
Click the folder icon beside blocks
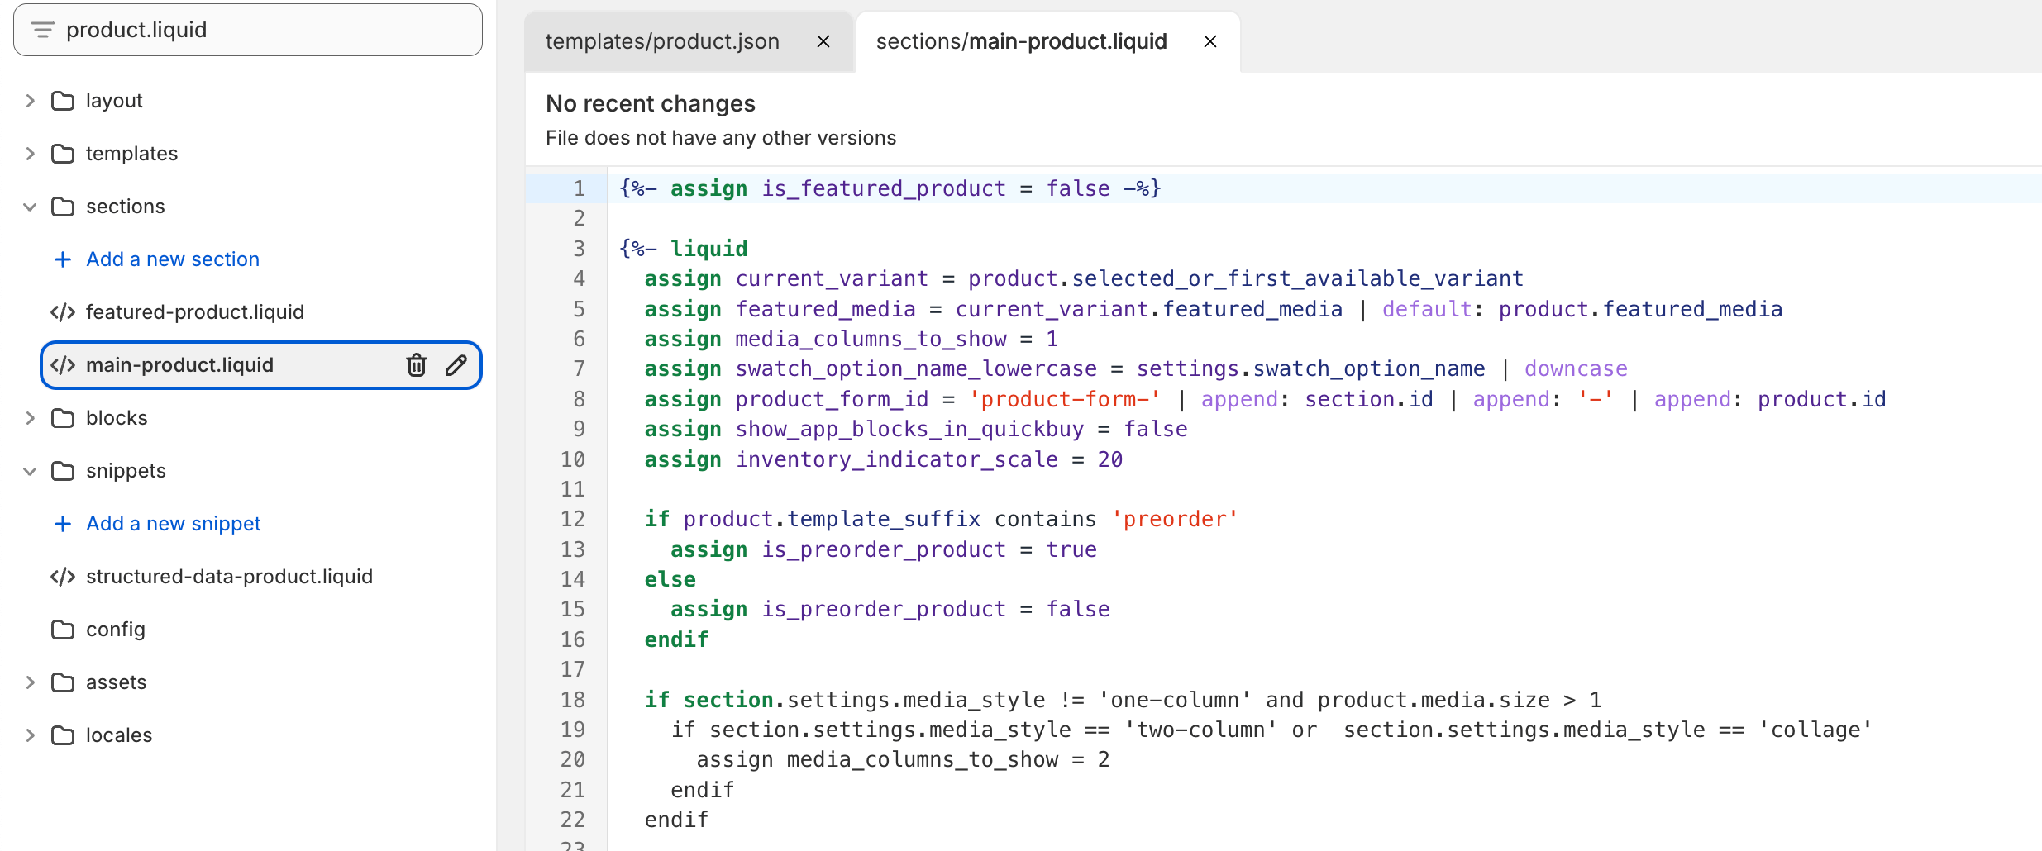click(x=63, y=417)
